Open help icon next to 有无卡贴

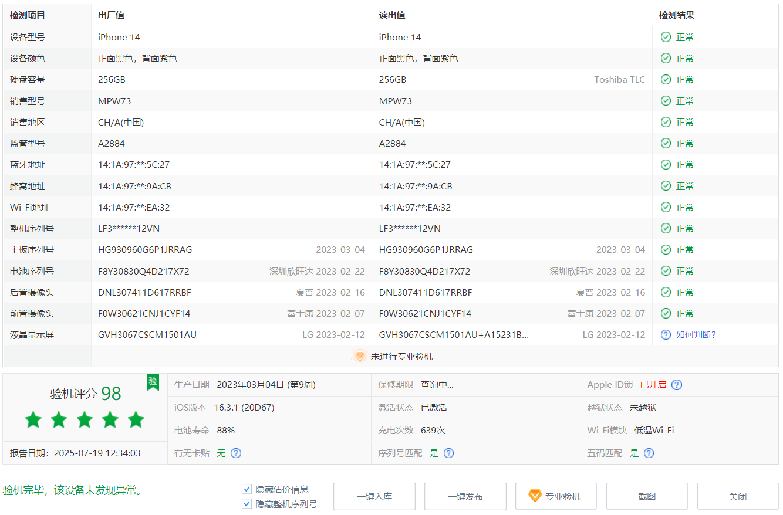pos(236,453)
